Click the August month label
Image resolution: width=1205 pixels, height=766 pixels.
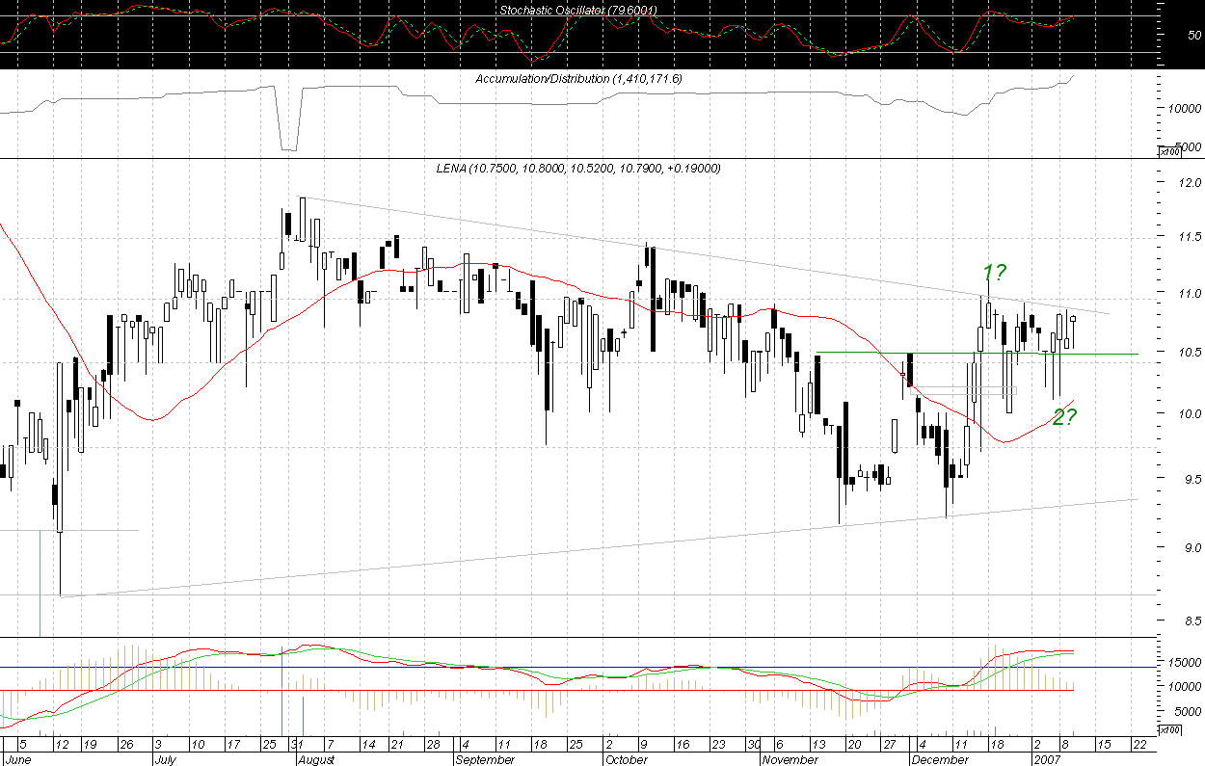(315, 759)
